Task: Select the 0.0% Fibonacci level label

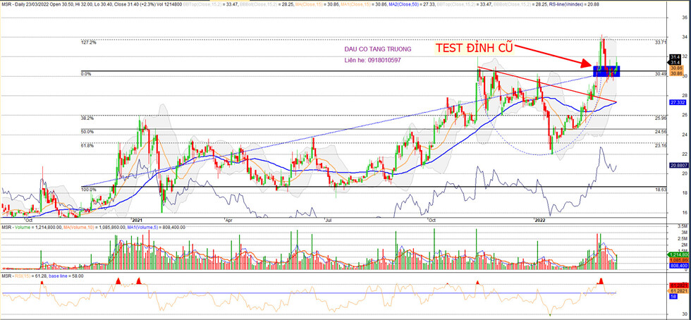Action: click(86, 74)
